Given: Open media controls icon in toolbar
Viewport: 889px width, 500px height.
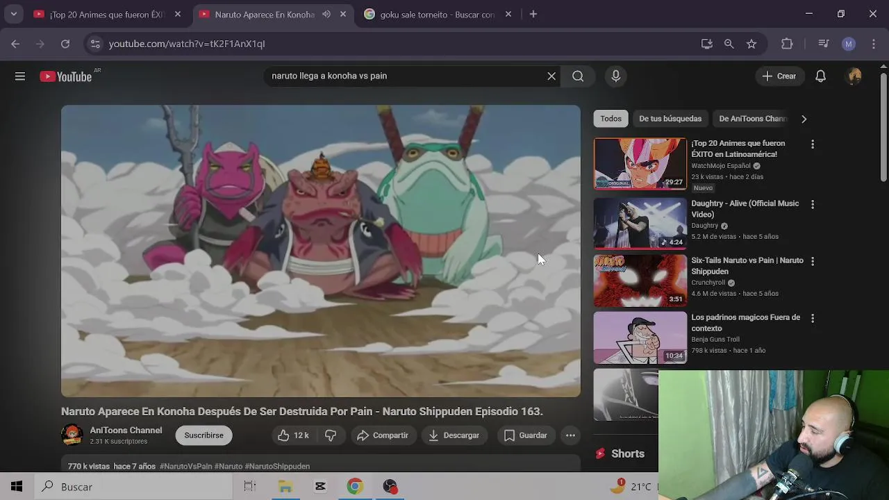Looking at the screenshot, I should [x=824, y=44].
